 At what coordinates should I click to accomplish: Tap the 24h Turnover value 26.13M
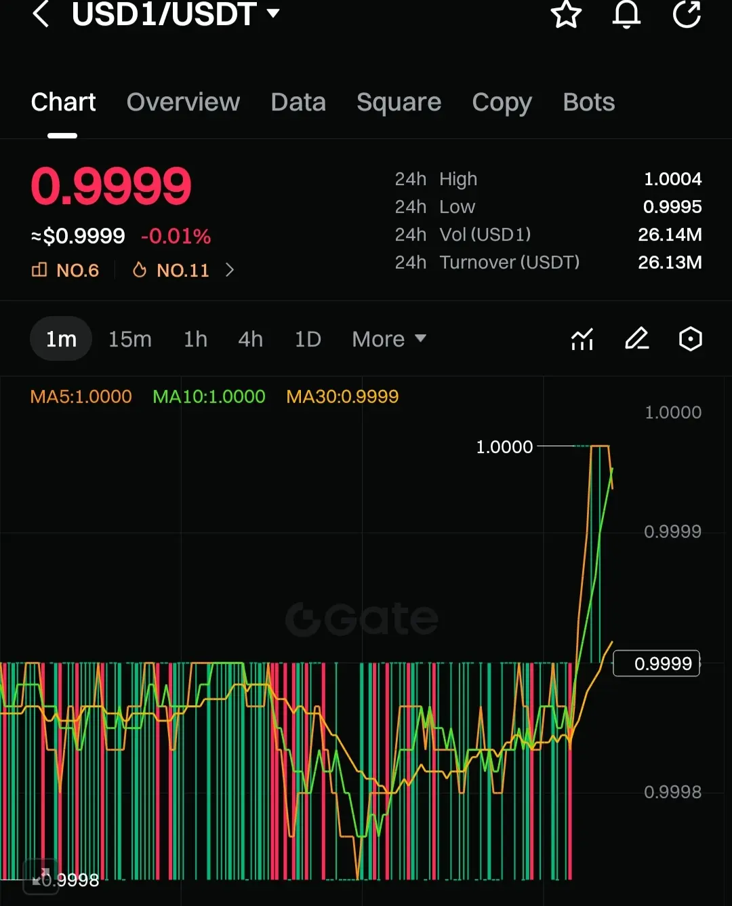click(x=670, y=262)
